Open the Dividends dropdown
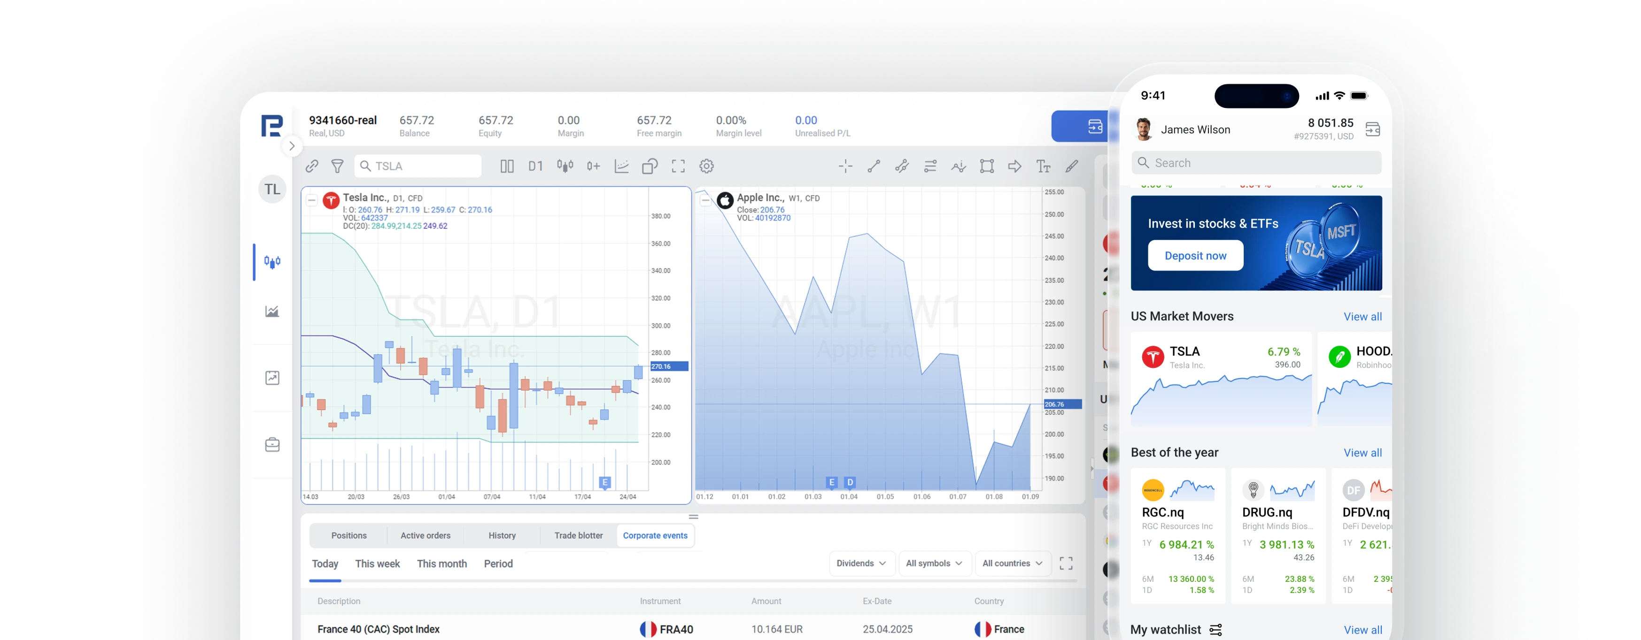 861,564
